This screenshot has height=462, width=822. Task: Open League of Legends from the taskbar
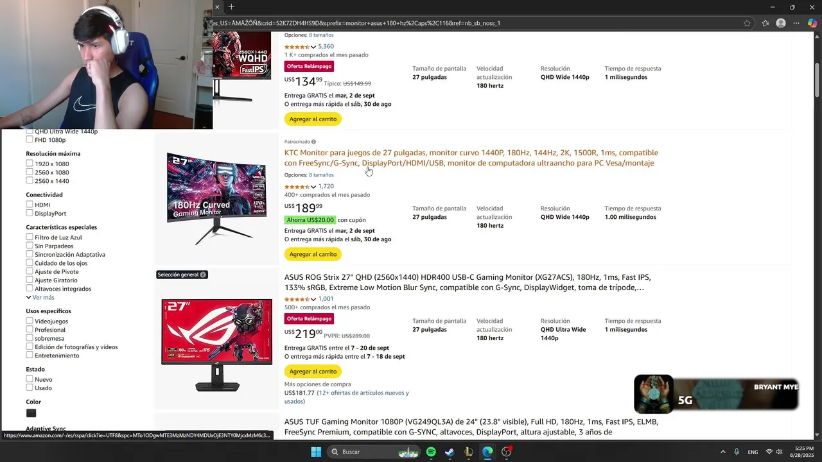[469, 452]
